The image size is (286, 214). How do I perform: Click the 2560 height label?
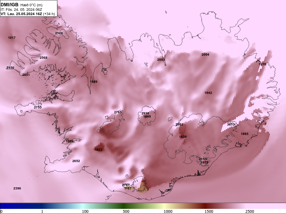tap(59, 33)
